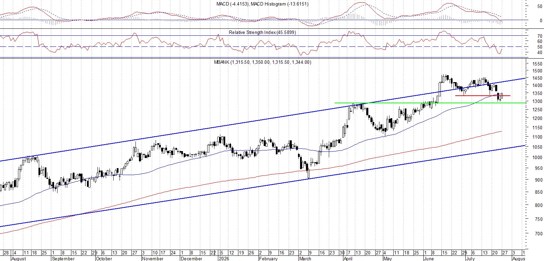The height and width of the screenshot is (261, 544).
Task: Click the 1550 price axis label
Action: [537, 64]
